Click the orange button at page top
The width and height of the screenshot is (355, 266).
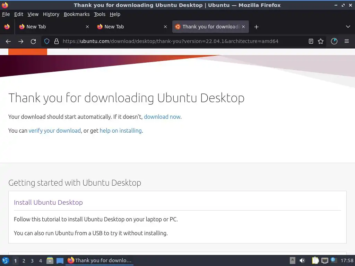coord(28,52)
